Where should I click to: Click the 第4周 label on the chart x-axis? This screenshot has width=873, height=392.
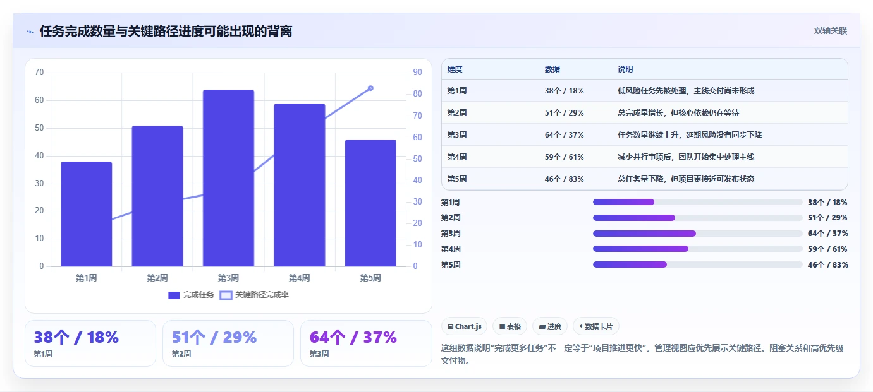point(300,278)
